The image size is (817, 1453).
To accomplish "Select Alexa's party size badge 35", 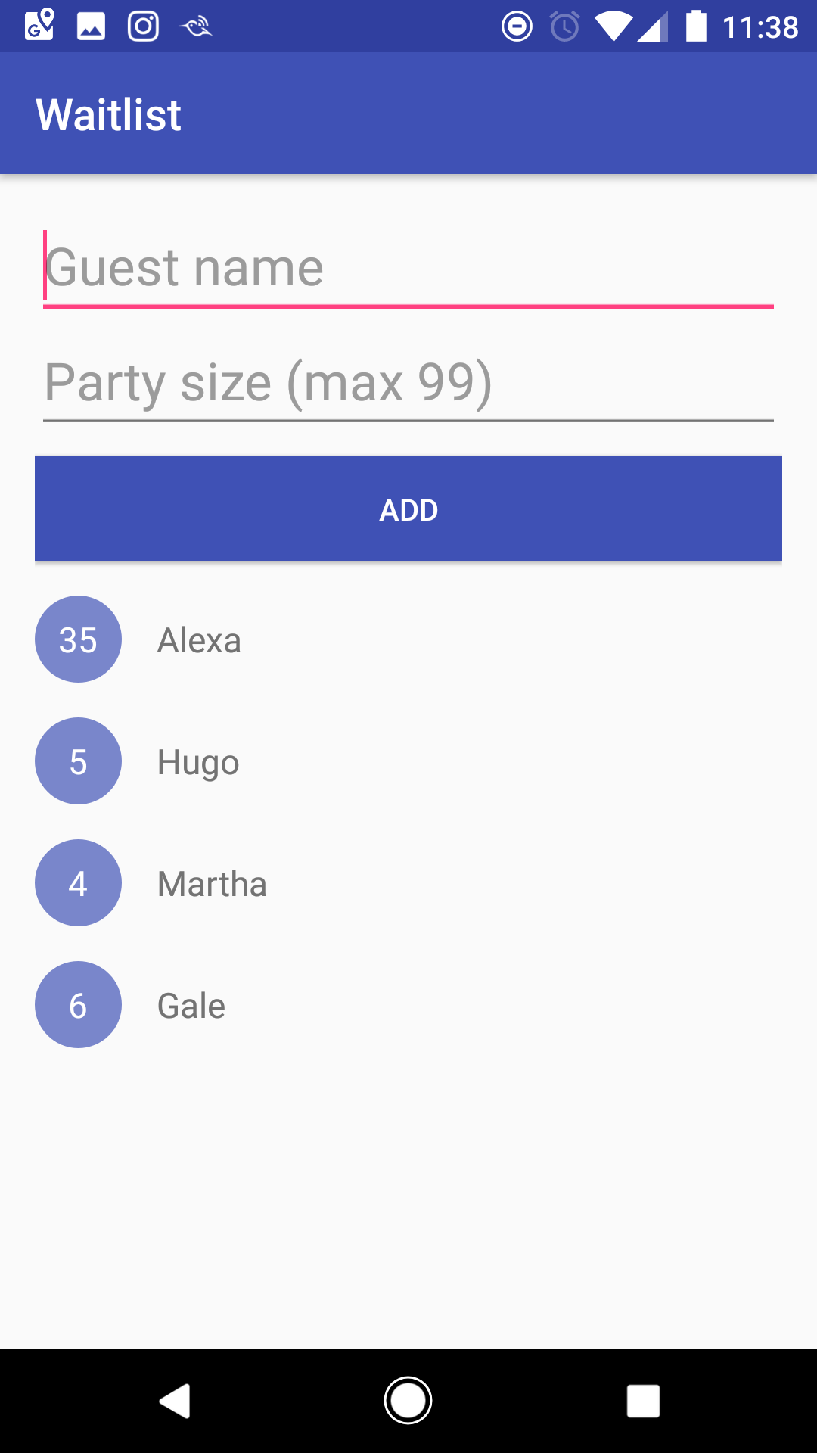I will (x=78, y=639).
